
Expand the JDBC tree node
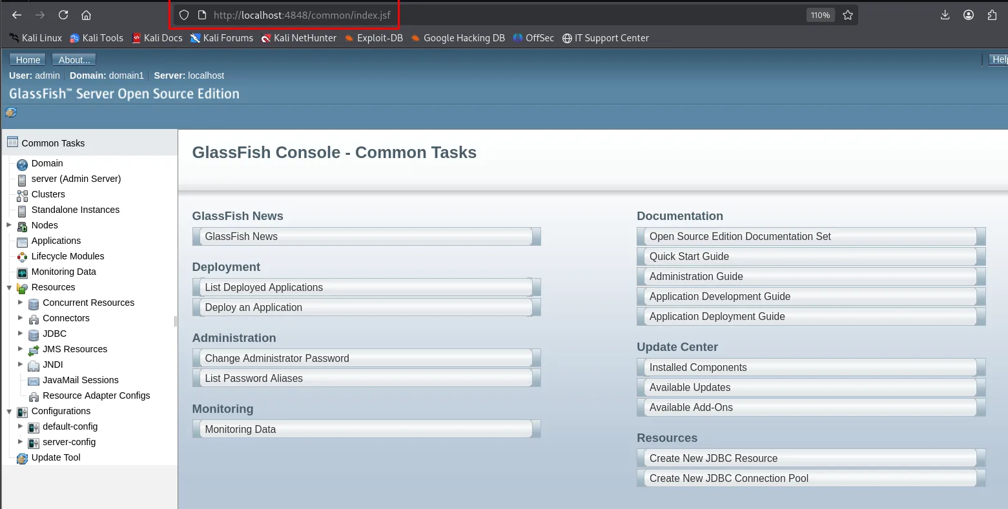coord(21,334)
